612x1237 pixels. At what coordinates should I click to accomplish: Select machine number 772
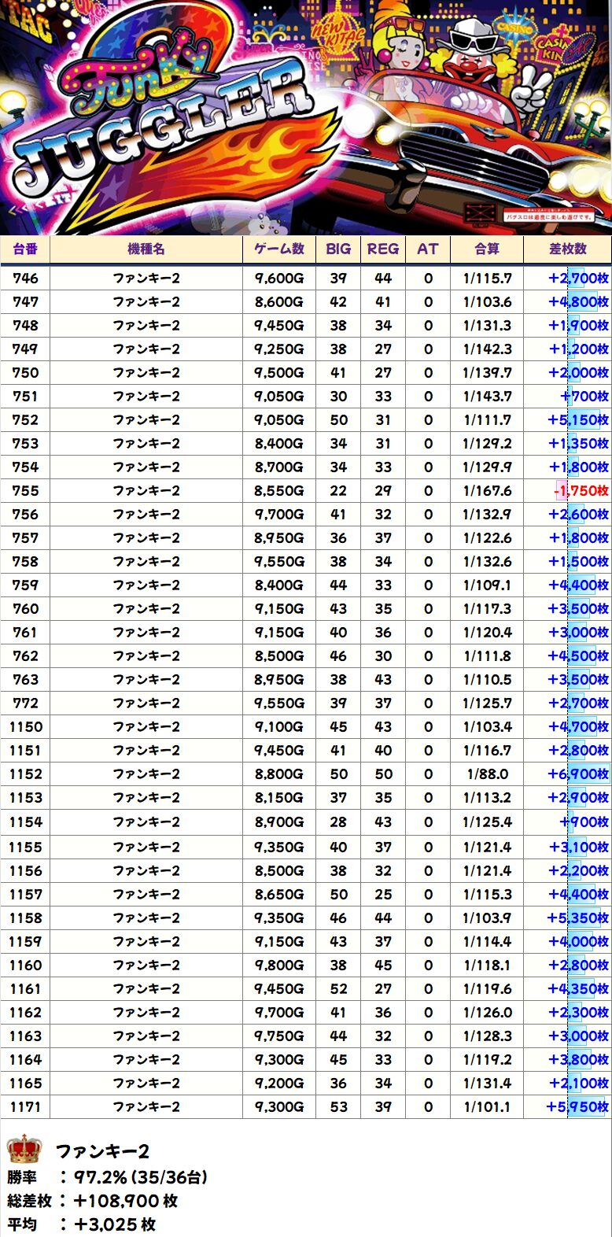(25, 703)
